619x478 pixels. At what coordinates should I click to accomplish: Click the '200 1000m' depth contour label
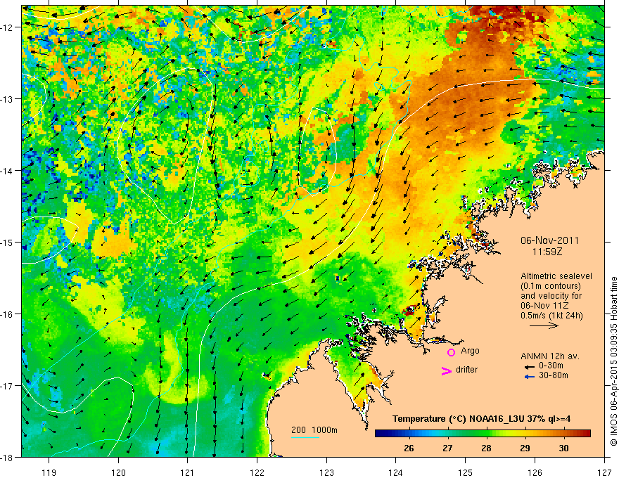click(314, 430)
